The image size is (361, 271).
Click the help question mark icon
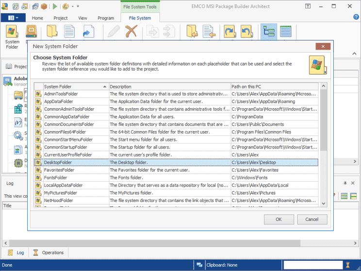click(355, 17)
